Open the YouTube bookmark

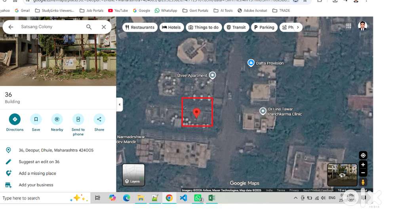click(118, 11)
